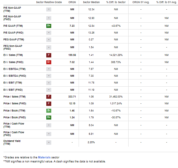Select the Price / Book (FWD) row label
Screen dimensions: 178x168
click(15, 117)
